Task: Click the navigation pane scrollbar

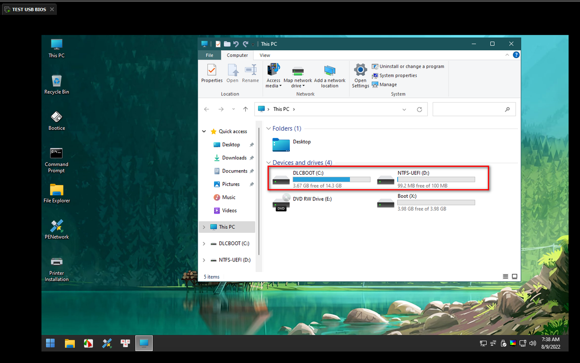Action: coord(258,191)
